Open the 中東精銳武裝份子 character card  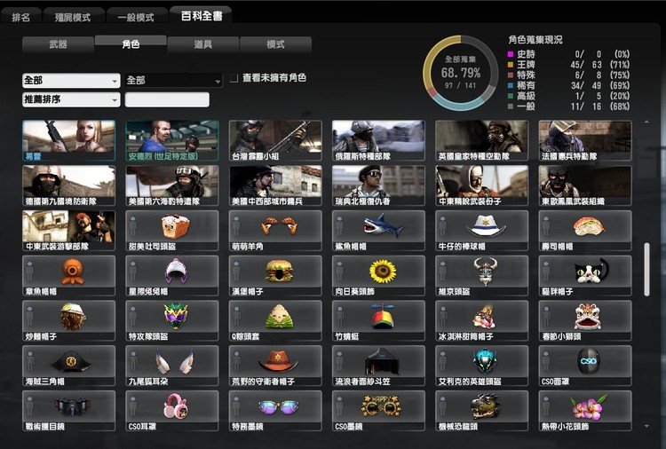481,185
